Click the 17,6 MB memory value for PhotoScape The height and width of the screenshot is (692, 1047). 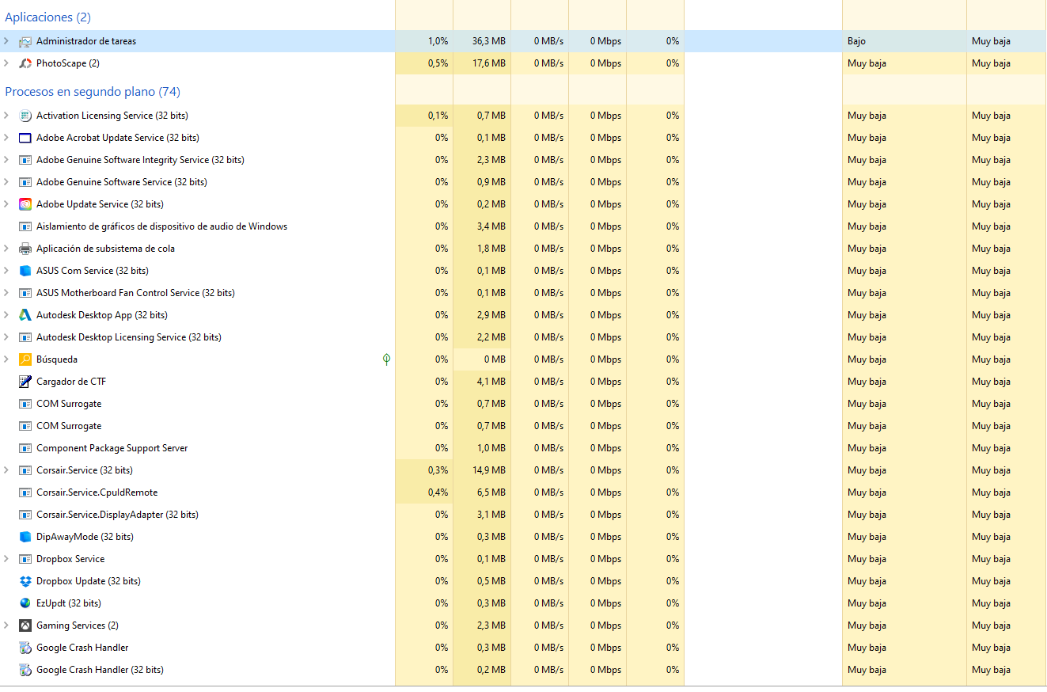pos(489,63)
